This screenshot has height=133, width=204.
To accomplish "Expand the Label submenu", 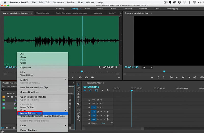I will tap(43, 125).
